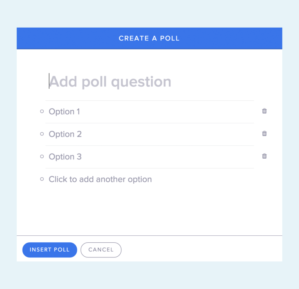Select the Option 2 radio circle
The width and height of the screenshot is (299, 289).
(x=42, y=134)
